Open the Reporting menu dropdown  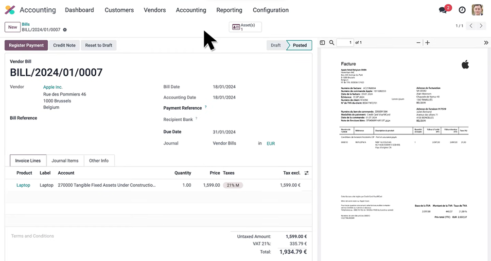[229, 10]
